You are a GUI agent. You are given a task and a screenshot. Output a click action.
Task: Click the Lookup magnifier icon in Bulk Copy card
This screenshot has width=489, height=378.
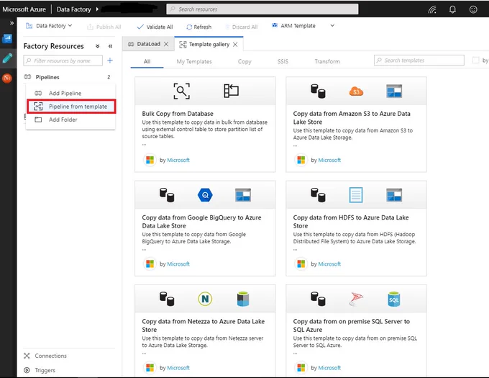point(181,91)
